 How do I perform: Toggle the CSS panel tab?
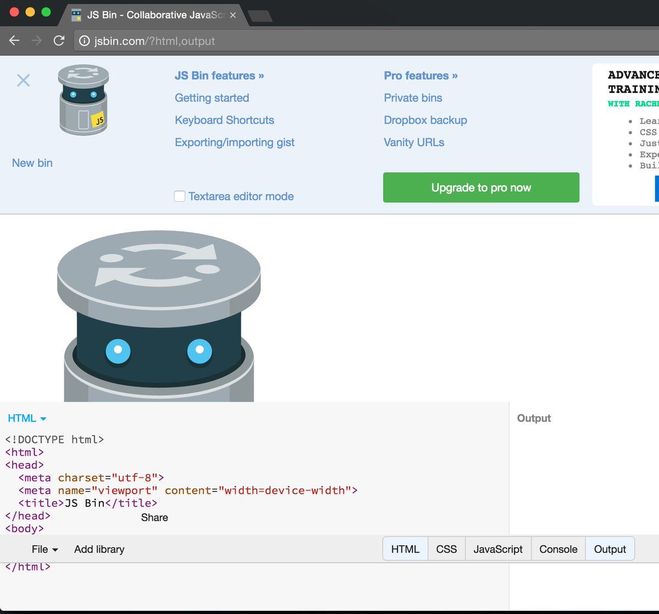tap(446, 549)
